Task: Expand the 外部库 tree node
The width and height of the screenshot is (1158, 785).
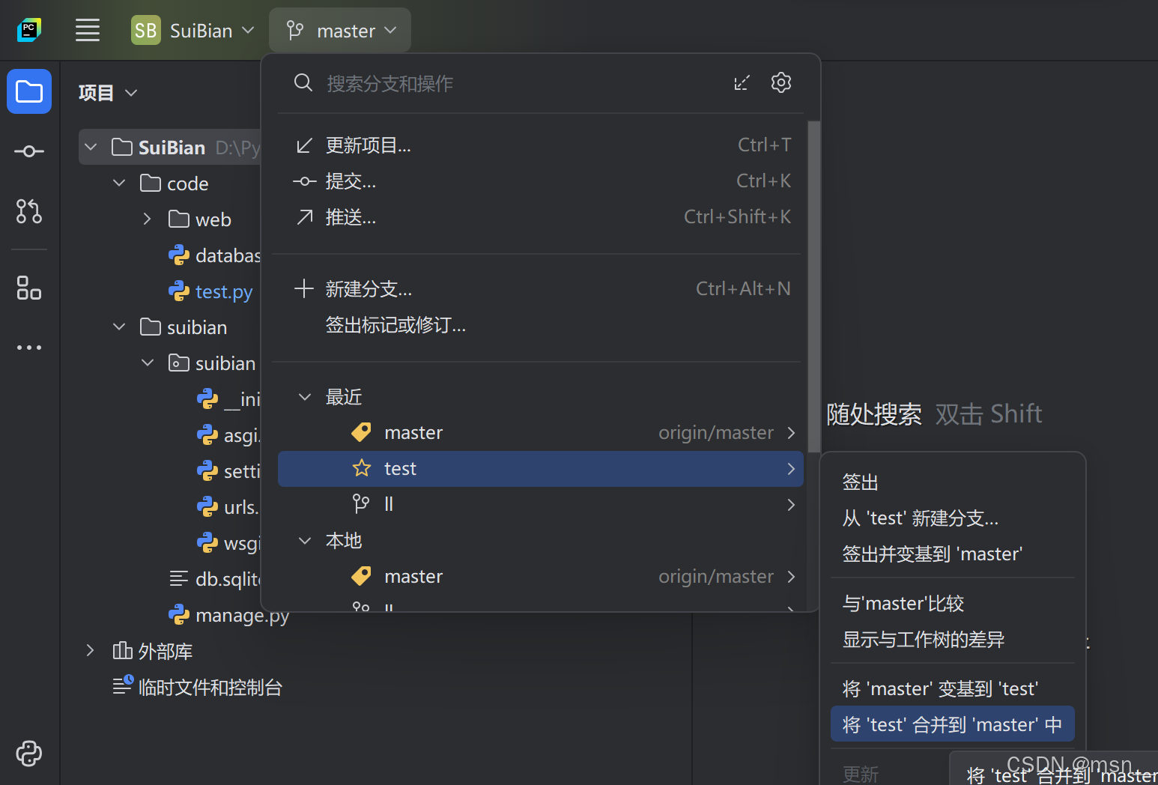Action: 90,650
